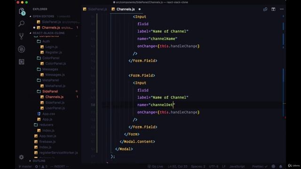The height and width of the screenshot is (169, 301).
Task: Click the editor's vertical scrollbar overview ruler
Action: (284, 88)
